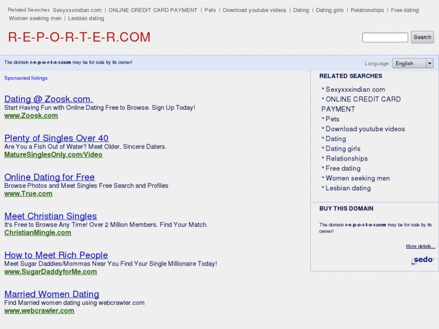Visit MatureSinglesOnly.com/Video link

click(54, 155)
